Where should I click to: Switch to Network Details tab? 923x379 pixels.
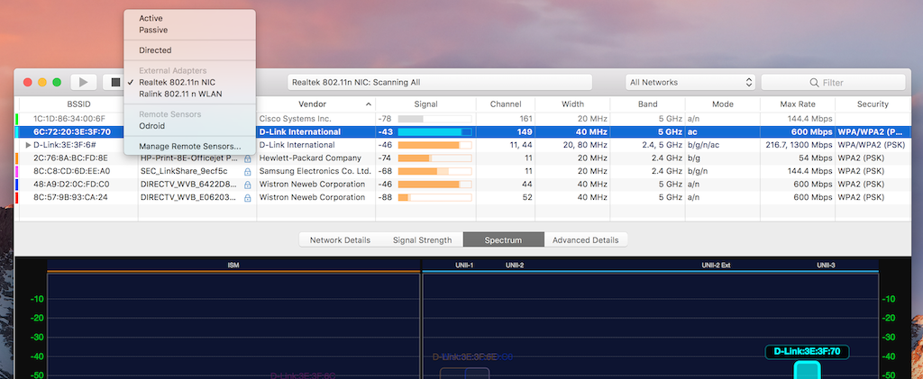[x=340, y=239]
